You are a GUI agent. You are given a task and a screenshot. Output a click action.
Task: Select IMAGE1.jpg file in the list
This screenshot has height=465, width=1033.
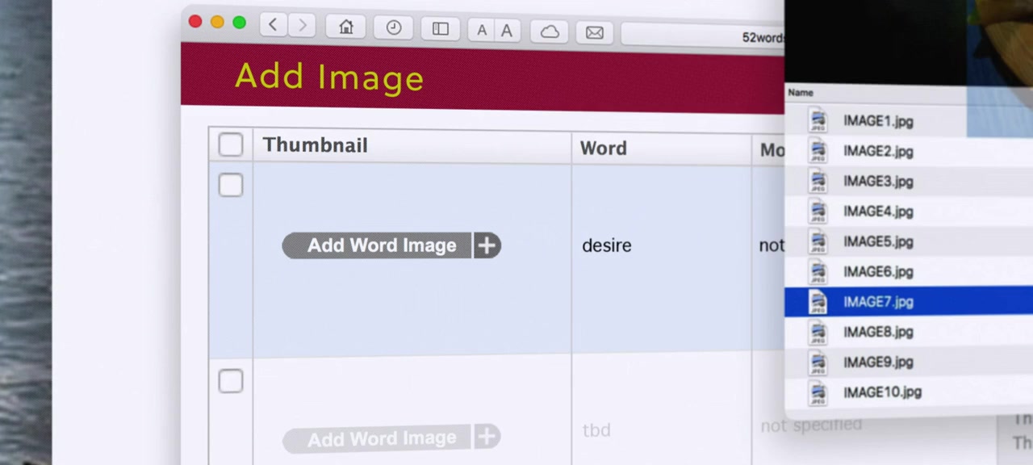click(x=878, y=121)
